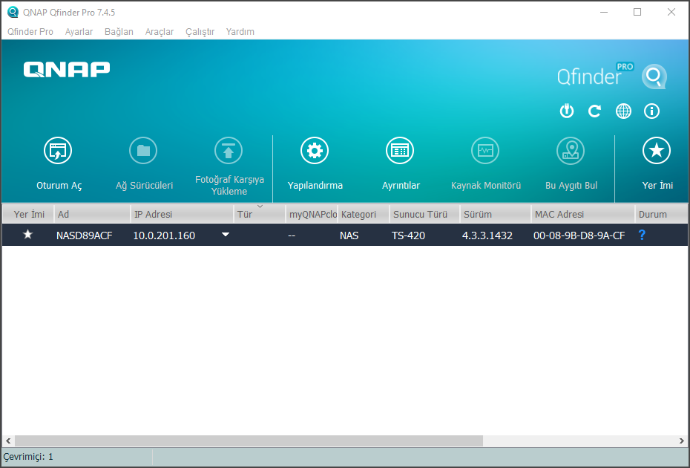Expand the IP address dropdown arrow
This screenshot has height=468, width=690.
226,235
